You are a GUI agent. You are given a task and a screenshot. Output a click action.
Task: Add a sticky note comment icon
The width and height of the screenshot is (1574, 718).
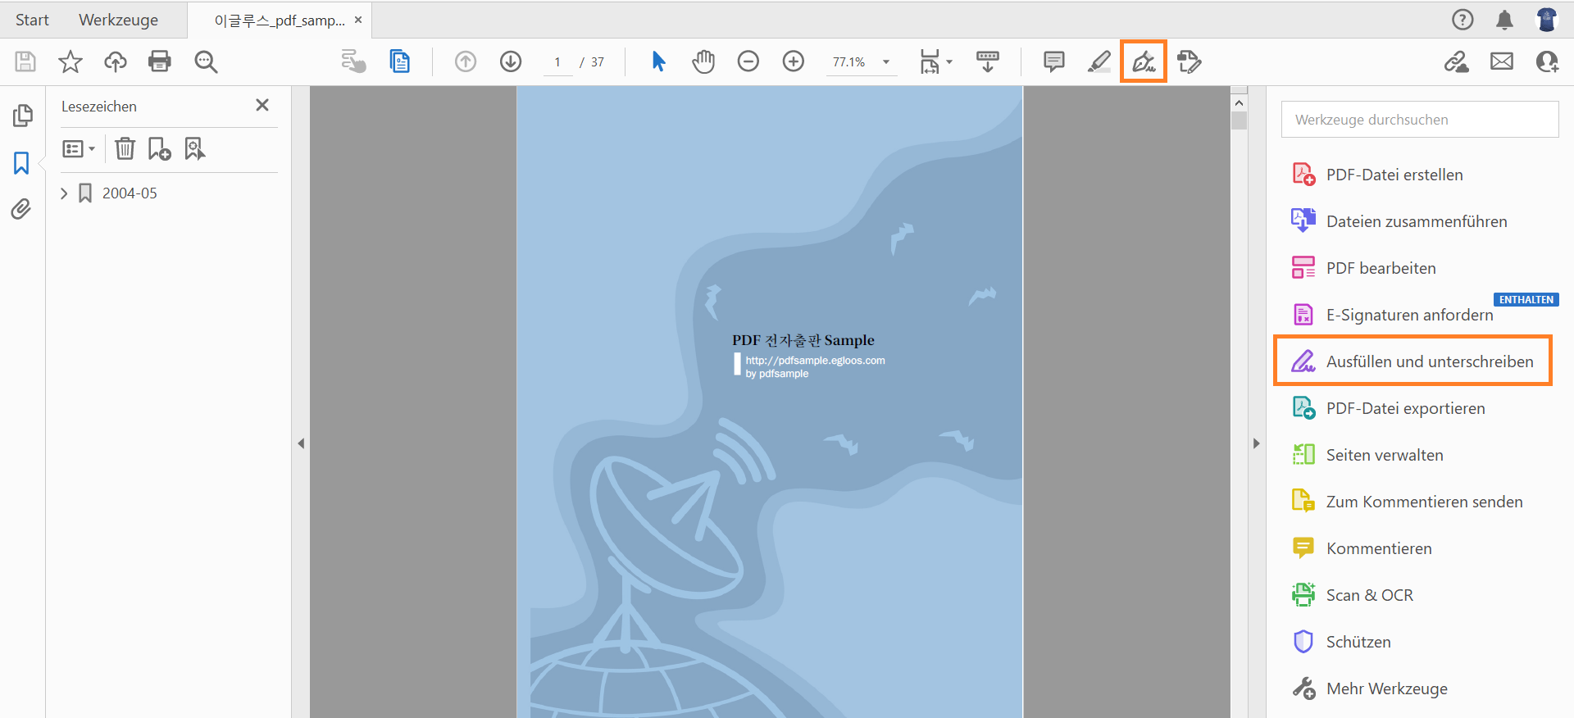[1053, 61]
